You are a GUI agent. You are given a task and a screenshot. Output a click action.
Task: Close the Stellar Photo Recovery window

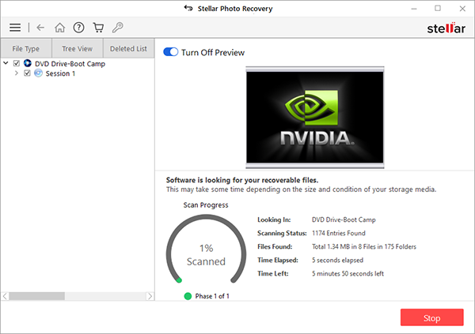coord(462,9)
